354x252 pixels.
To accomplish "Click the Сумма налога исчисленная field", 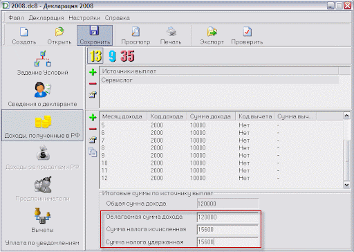I will (x=227, y=230).
